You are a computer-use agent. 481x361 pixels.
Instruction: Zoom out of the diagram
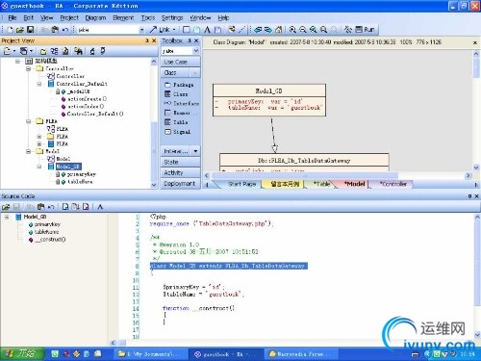click(x=303, y=30)
